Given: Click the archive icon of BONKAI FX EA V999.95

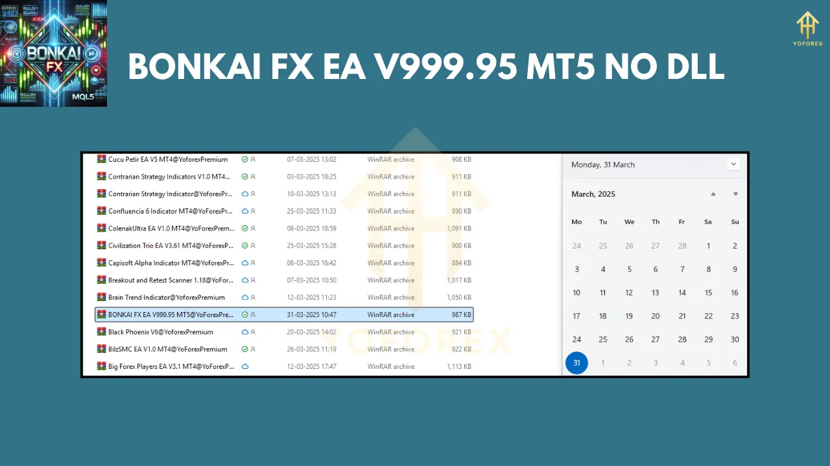Looking at the screenshot, I should [101, 315].
